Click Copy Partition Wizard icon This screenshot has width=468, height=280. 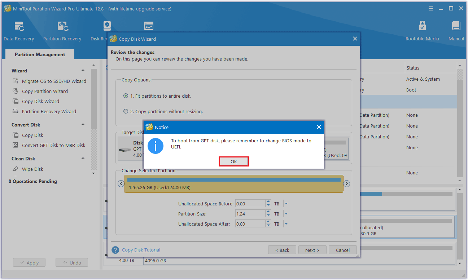click(x=16, y=91)
